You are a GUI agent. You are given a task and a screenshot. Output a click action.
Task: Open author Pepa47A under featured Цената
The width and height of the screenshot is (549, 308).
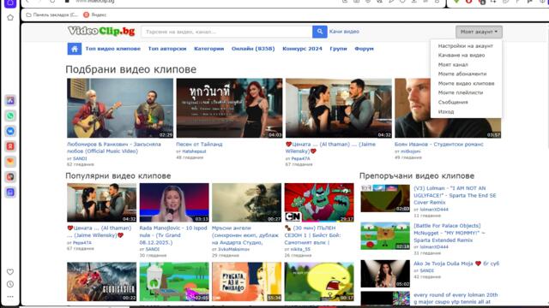click(300, 158)
